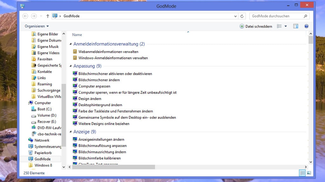The width and height of the screenshot is (325, 182).
Task: Select Bildschirmauflösung anpassen
Action: [x=100, y=146]
